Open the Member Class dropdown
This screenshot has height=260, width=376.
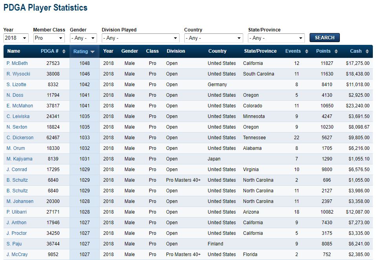[49, 38]
